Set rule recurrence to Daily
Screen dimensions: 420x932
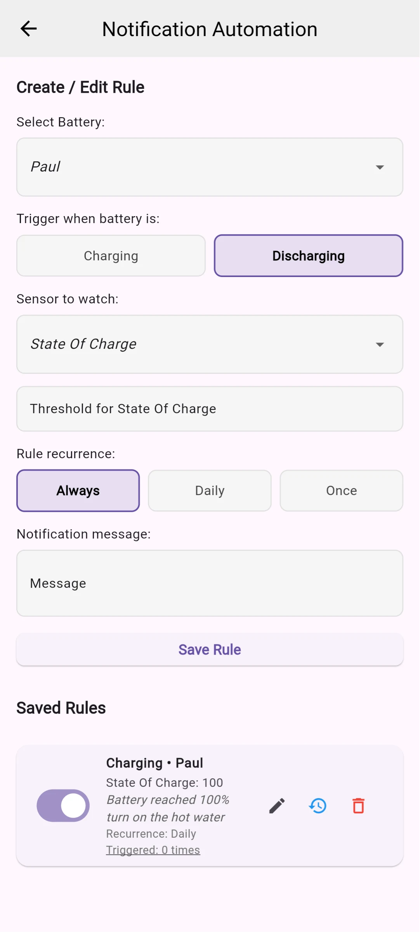click(210, 490)
